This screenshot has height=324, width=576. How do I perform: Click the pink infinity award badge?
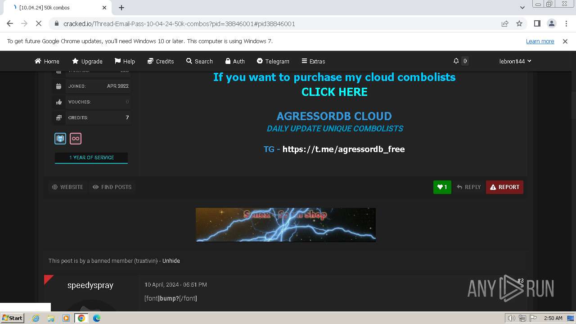(76, 139)
